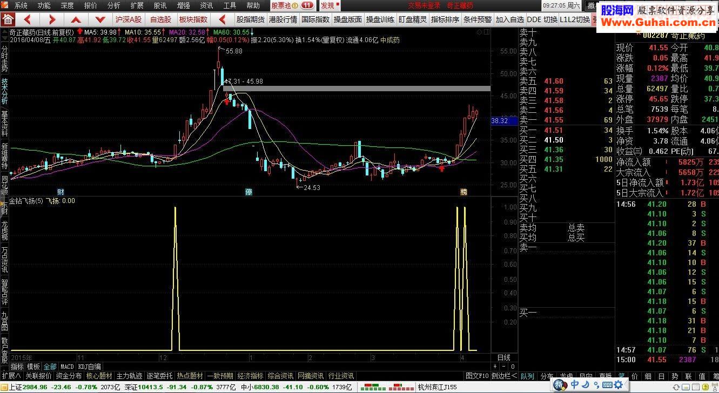Open 指标排序 tool
719x393 pixels.
(445, 19)
